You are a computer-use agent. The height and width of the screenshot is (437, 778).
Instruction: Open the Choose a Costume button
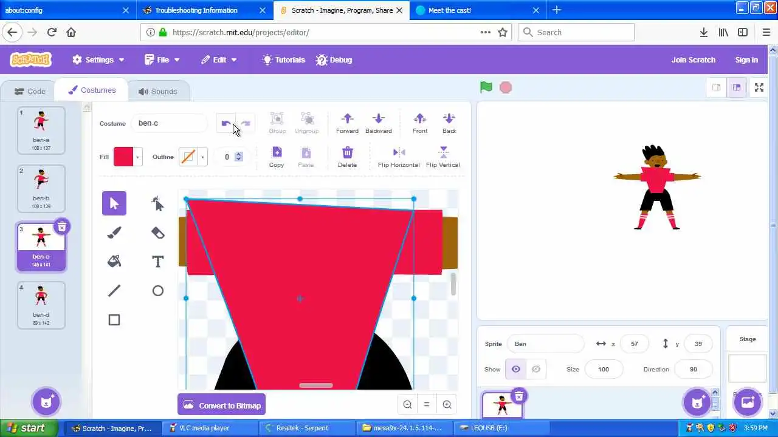(47, 401)
